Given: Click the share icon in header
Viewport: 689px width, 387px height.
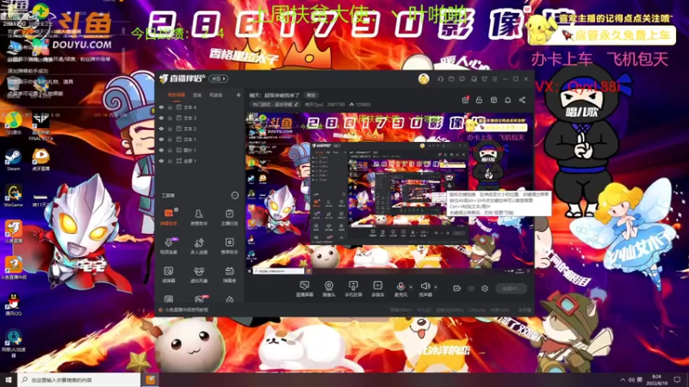Looking at the screenshot, I should click(x=522, y=100).
